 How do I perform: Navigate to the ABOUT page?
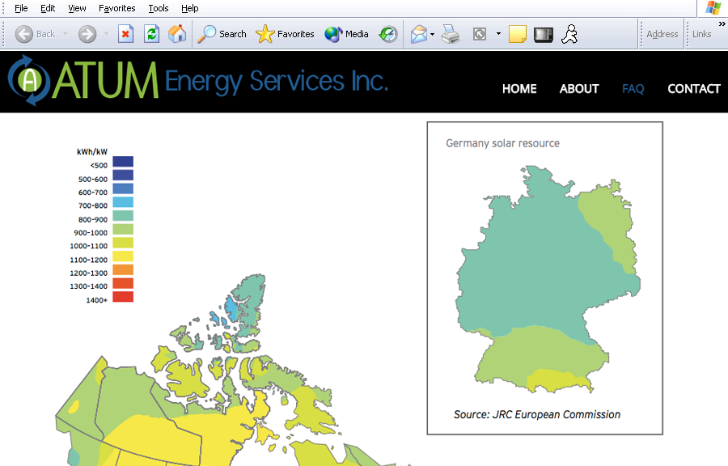point(579,89)
